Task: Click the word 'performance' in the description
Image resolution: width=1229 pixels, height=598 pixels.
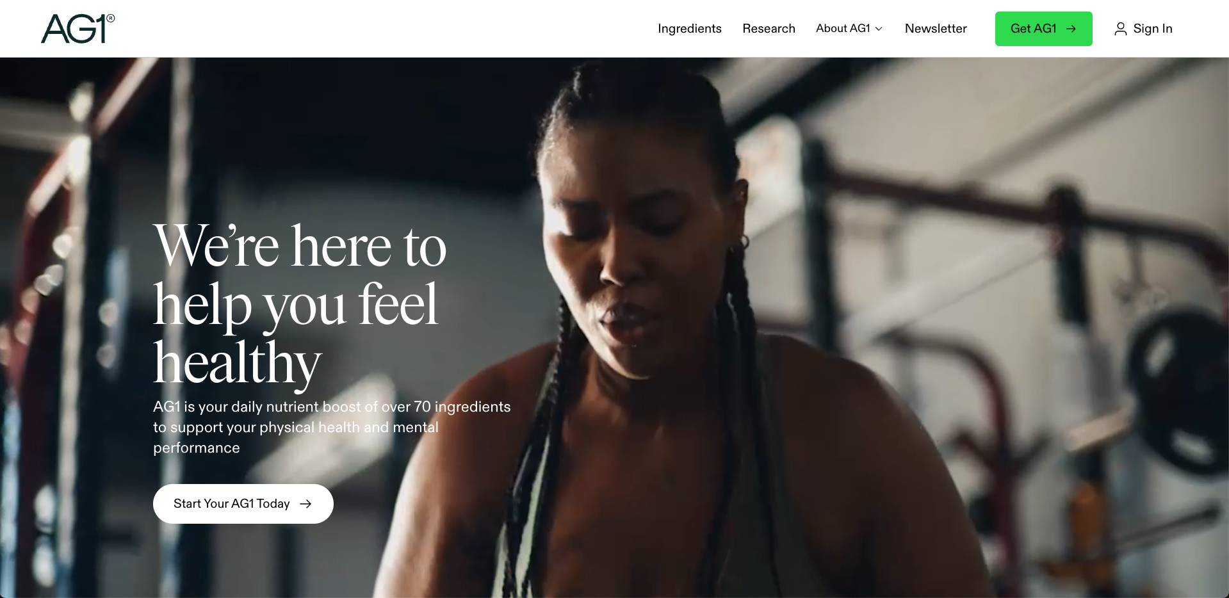Action: pyautogui.click(x=196, y=448)
